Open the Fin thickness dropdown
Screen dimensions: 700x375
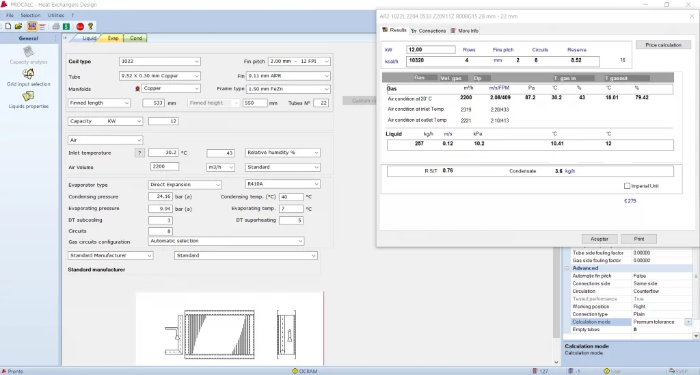coord(288,76)
